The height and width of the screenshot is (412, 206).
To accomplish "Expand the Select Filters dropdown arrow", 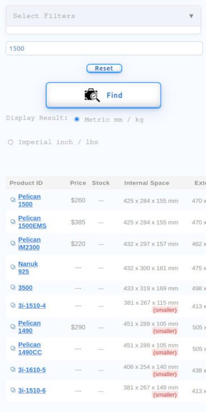I will pos(191,16).
